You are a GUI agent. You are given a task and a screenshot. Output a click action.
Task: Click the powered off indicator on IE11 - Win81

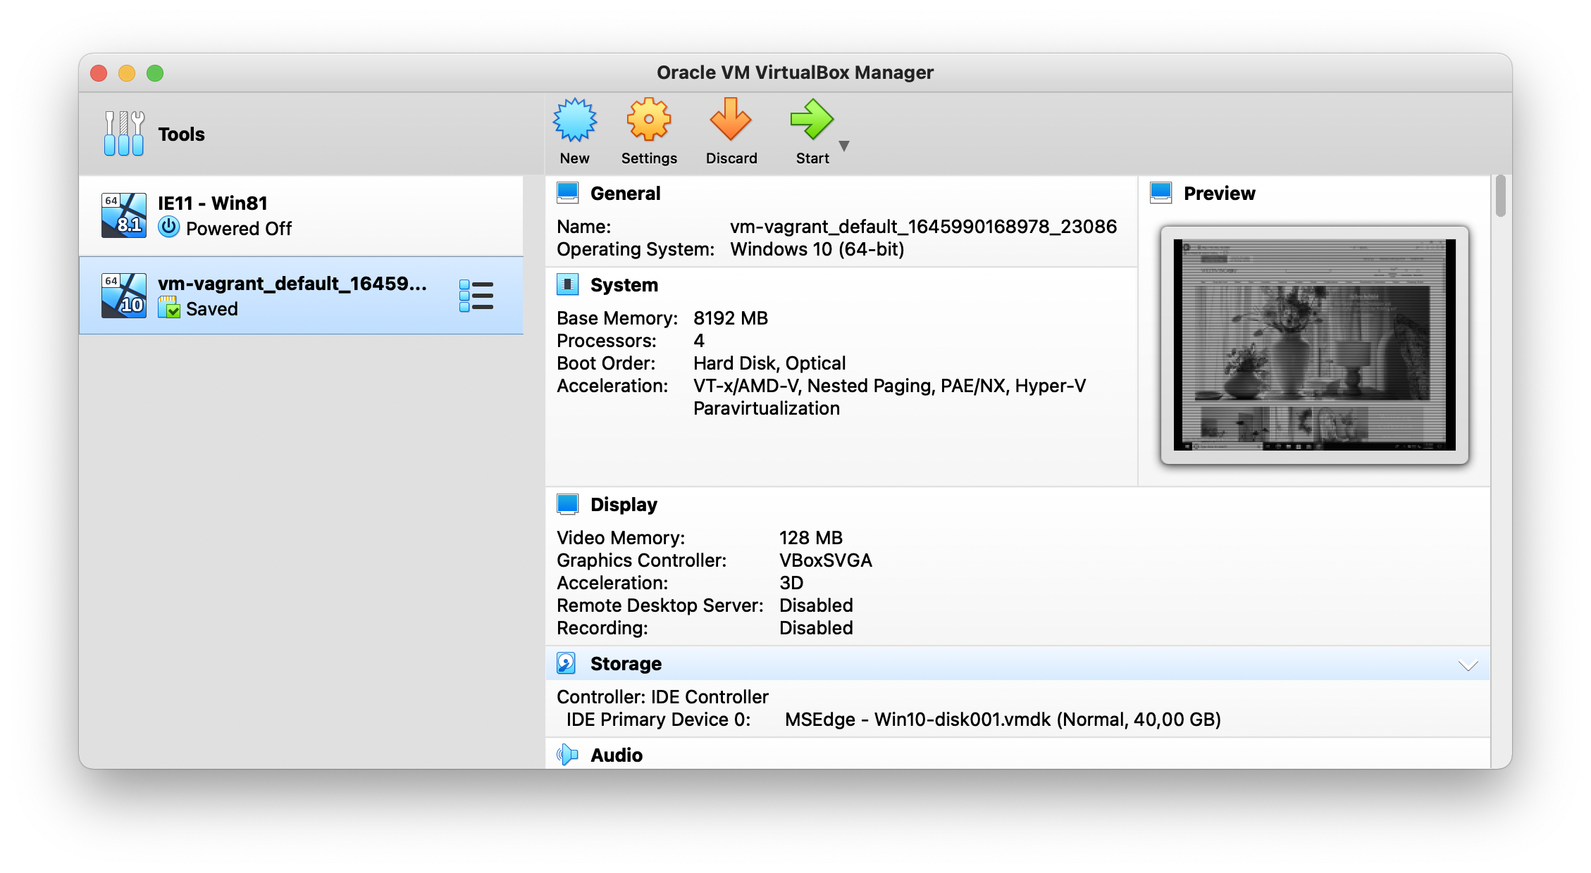[170, 227]
